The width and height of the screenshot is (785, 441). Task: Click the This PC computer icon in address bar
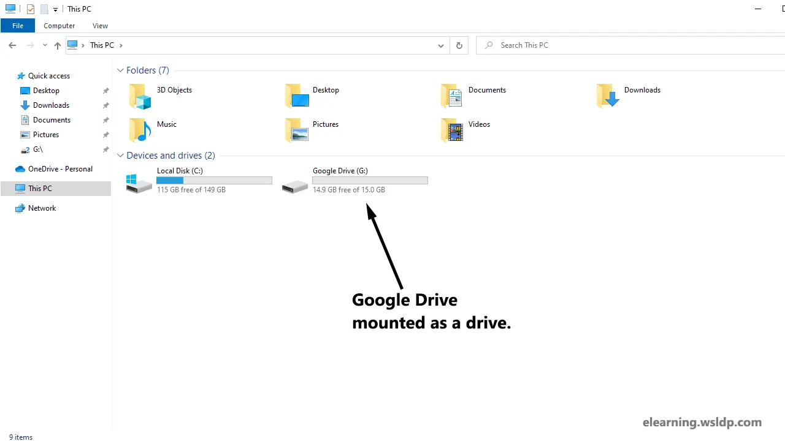(73, 45)
